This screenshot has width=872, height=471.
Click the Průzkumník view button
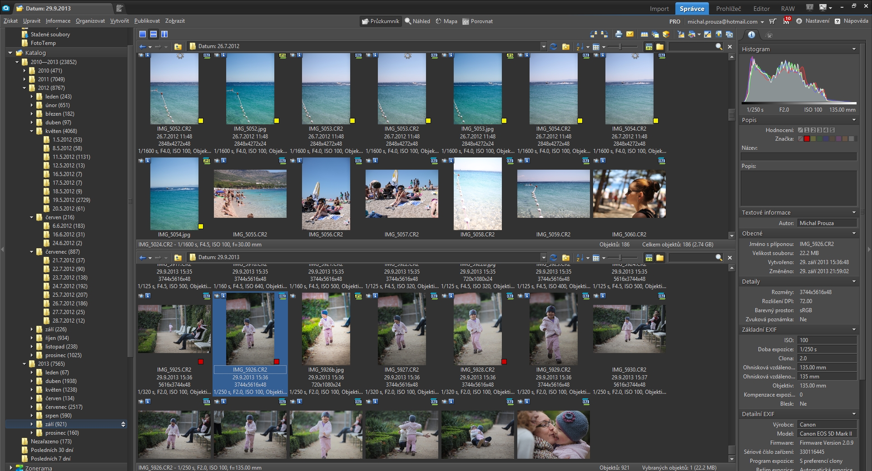(x=381, y=21)
